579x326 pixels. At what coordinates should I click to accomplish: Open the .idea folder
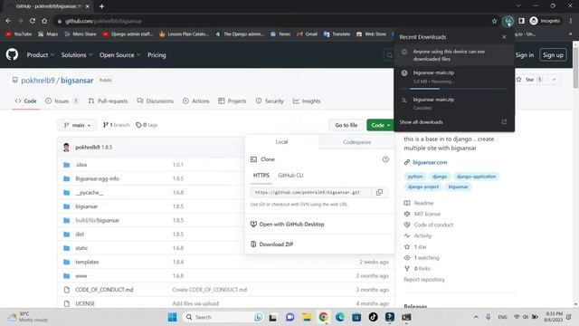[x=81, y=165]
